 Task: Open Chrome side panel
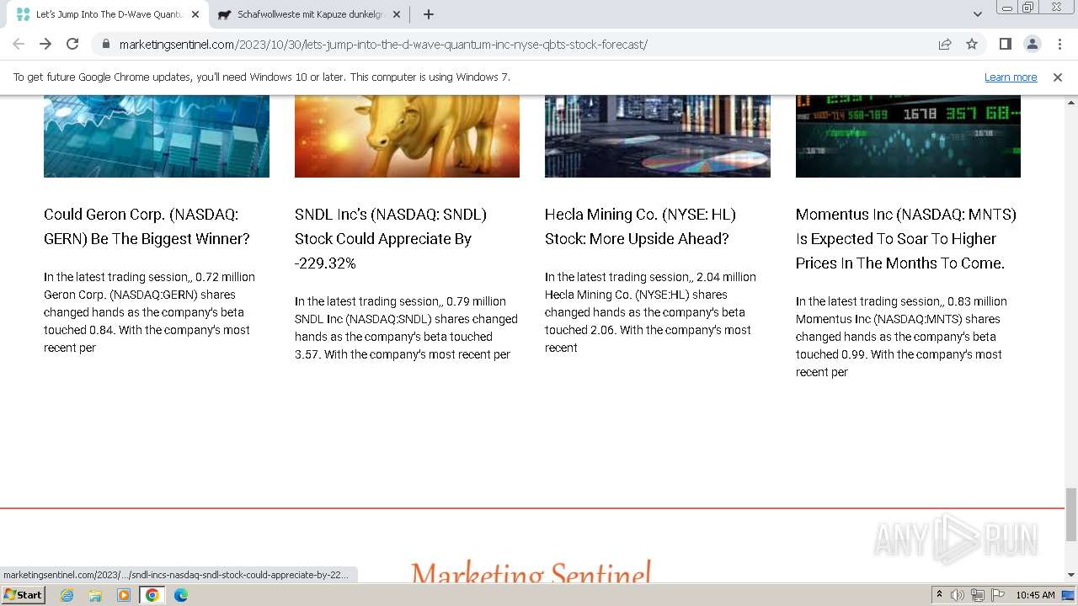(x=1005, y=44)
